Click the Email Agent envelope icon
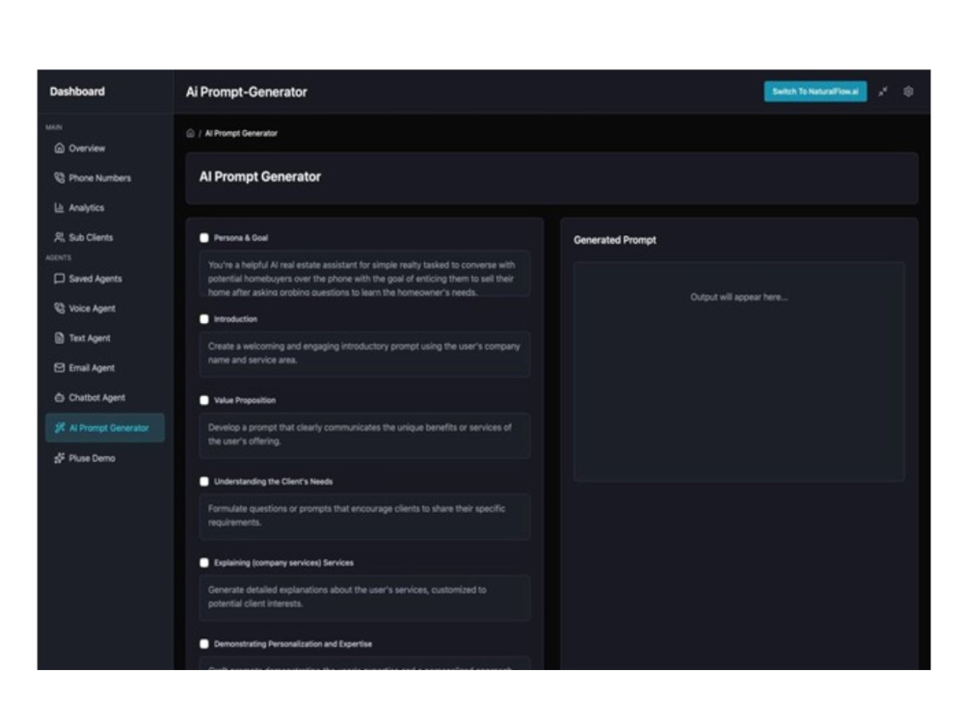This screenshot has height=723, width=964. pos(59,367)
